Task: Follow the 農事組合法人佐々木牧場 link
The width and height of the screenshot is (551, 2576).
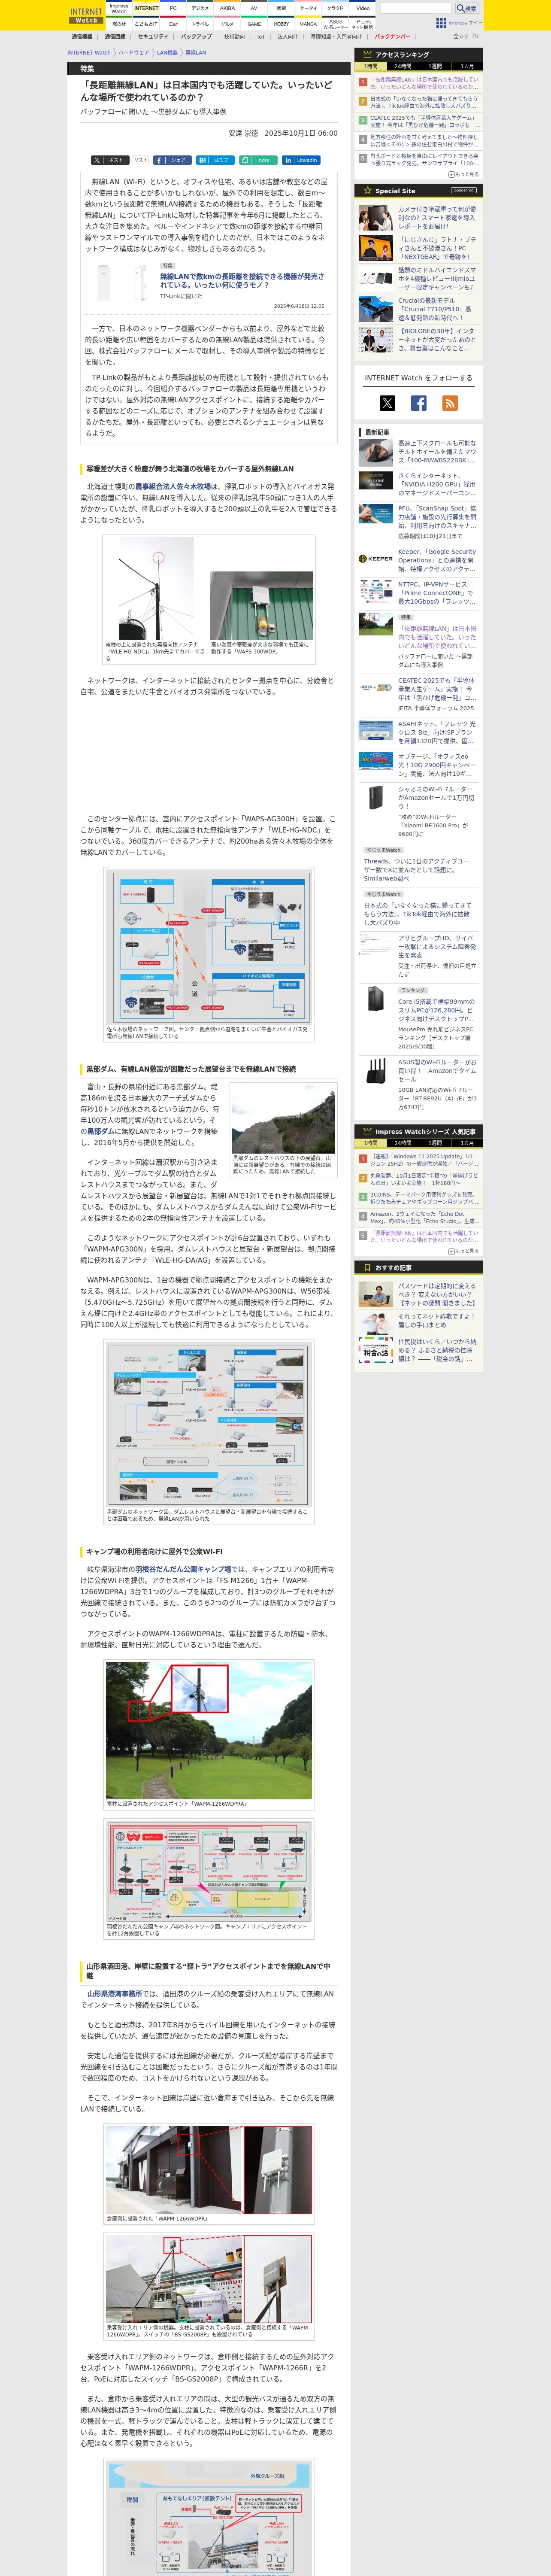Action: coord(172,486)
